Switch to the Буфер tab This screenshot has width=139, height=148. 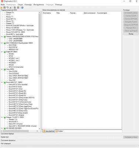[59, 131]
